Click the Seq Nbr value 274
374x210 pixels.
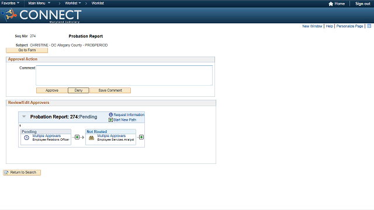click(33, 36)
